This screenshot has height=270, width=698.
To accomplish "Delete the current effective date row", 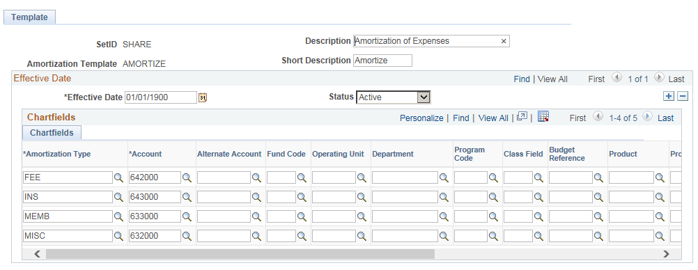I will [x=683, y=96].
